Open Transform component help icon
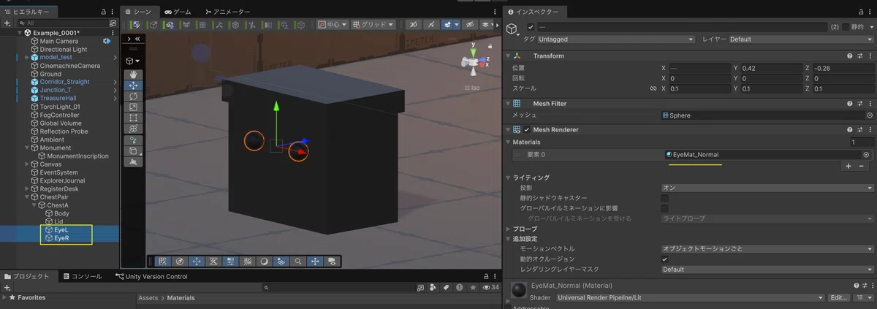The image size is (877, 309). 849,56
